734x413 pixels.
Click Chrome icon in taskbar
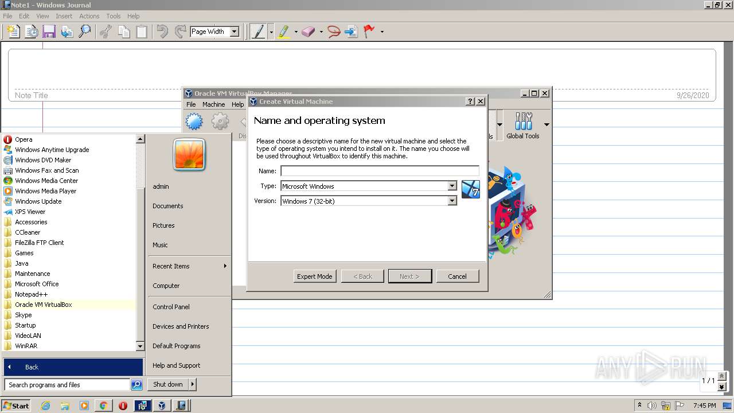[x=103, y=406]
